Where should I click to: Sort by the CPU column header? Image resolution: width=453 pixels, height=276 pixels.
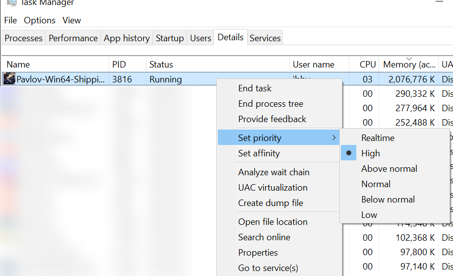coord(368,65)
